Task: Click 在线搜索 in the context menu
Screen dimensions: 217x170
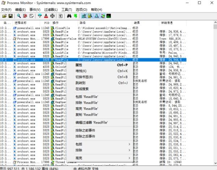Action: 100,89
